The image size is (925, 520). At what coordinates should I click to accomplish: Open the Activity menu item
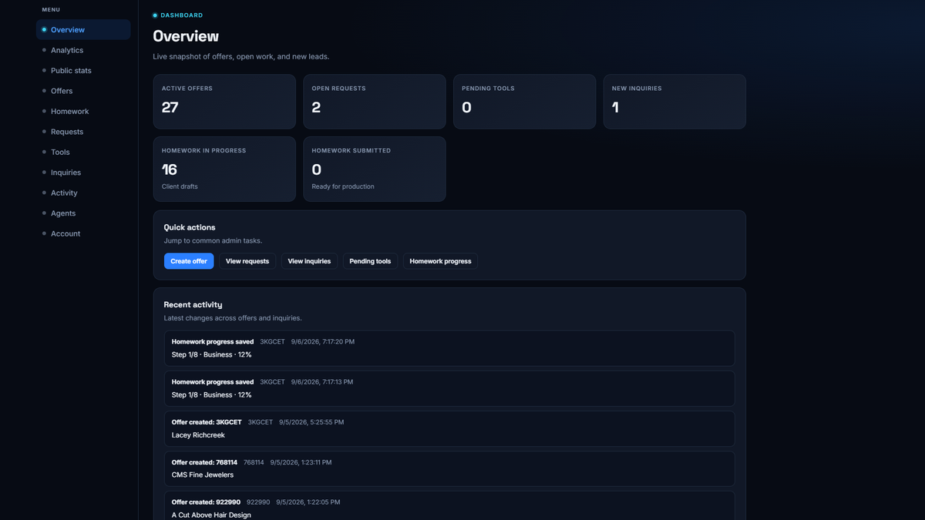(x=83, y=193)
